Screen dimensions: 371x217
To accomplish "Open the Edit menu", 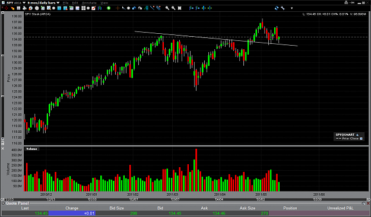I will tap(75, 3).
